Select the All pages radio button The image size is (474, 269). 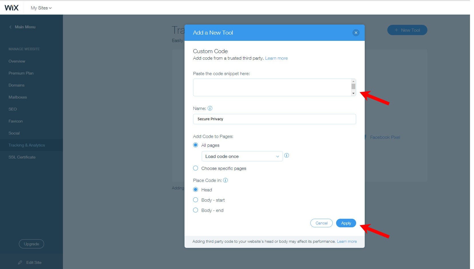point(196,145)
